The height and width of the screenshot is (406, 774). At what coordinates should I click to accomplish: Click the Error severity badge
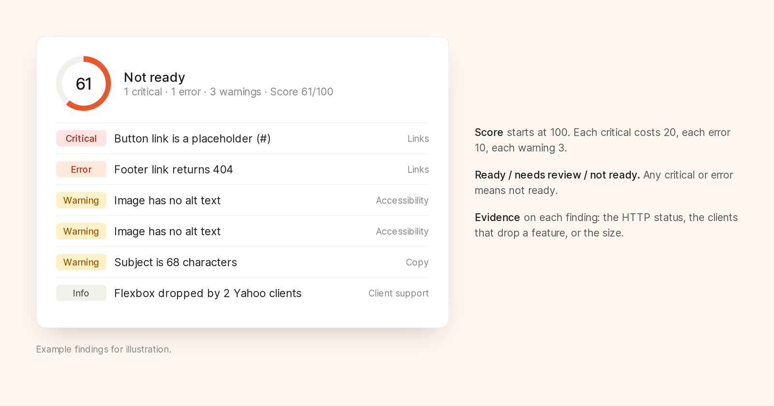point(81,169)
